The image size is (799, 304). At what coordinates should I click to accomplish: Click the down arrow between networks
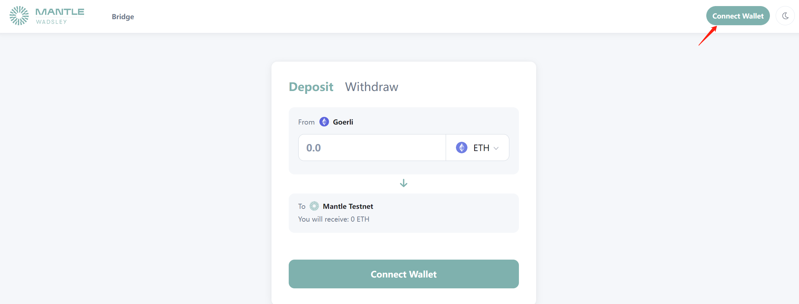[403, 183]
